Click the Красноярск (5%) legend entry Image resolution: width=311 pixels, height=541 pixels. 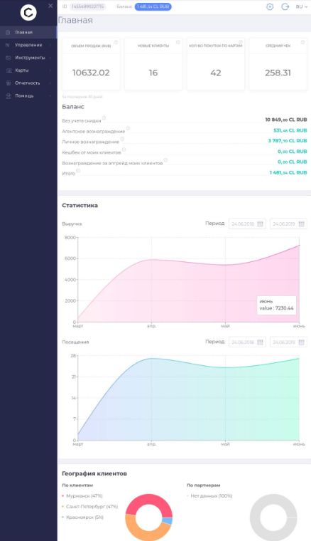(x=83, y=518)
